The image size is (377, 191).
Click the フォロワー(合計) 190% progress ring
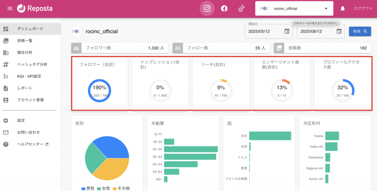coord(99,91)
